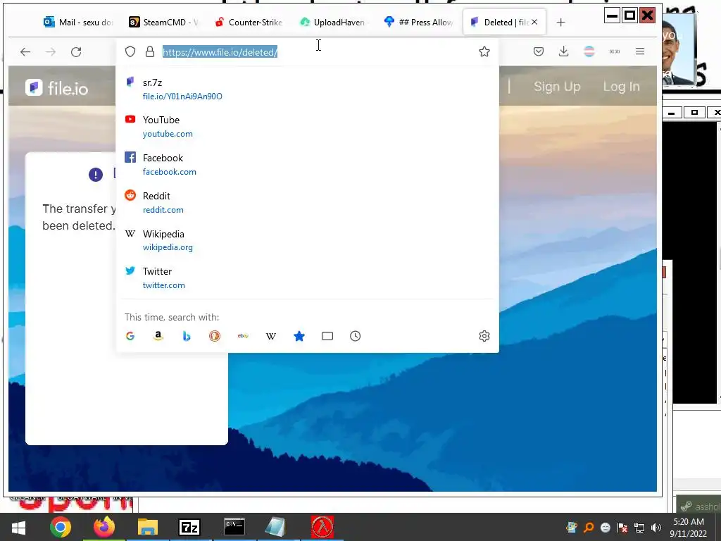
Task: Bookmark this page with the star icon
Action: tap(484, 51)
